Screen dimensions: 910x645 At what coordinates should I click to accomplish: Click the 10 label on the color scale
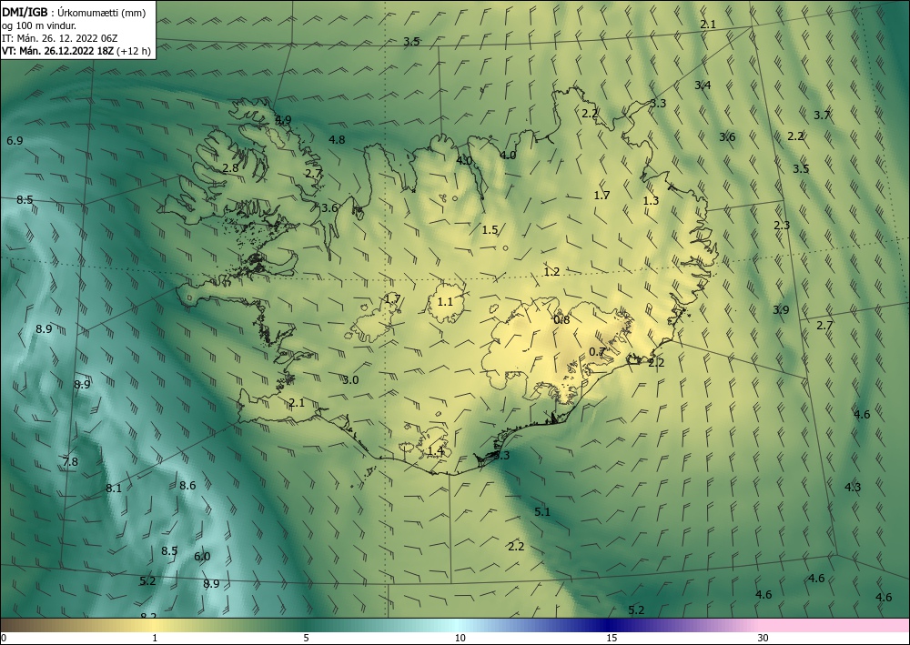pyautogui.click(x=460, y=639)
